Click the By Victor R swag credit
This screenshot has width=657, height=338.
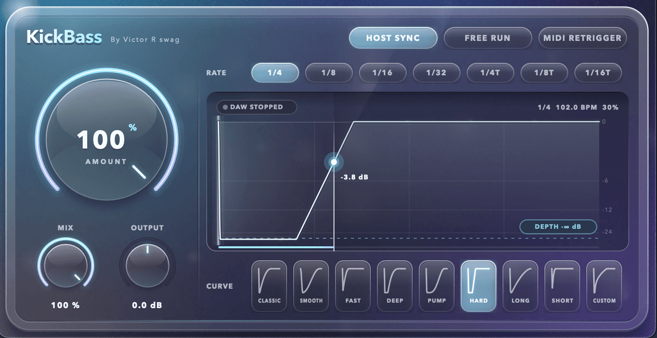point(145,39)
